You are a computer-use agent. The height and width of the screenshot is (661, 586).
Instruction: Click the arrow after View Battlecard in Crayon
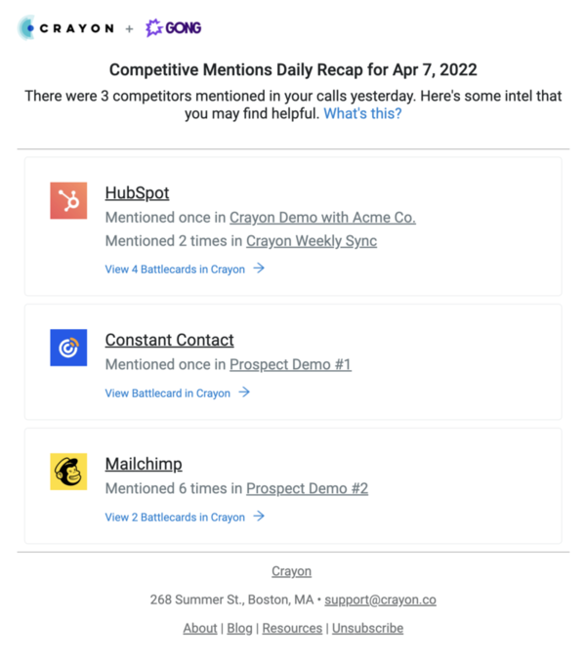click(x=244, y=392)
